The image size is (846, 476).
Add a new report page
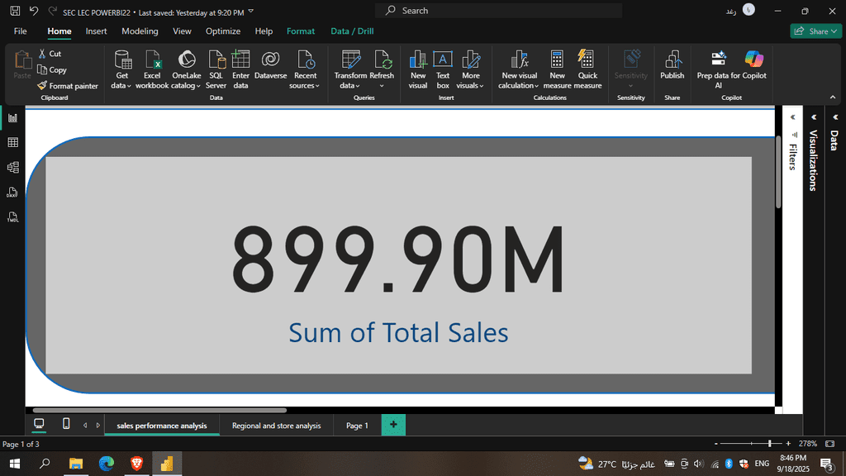[393, 425]
